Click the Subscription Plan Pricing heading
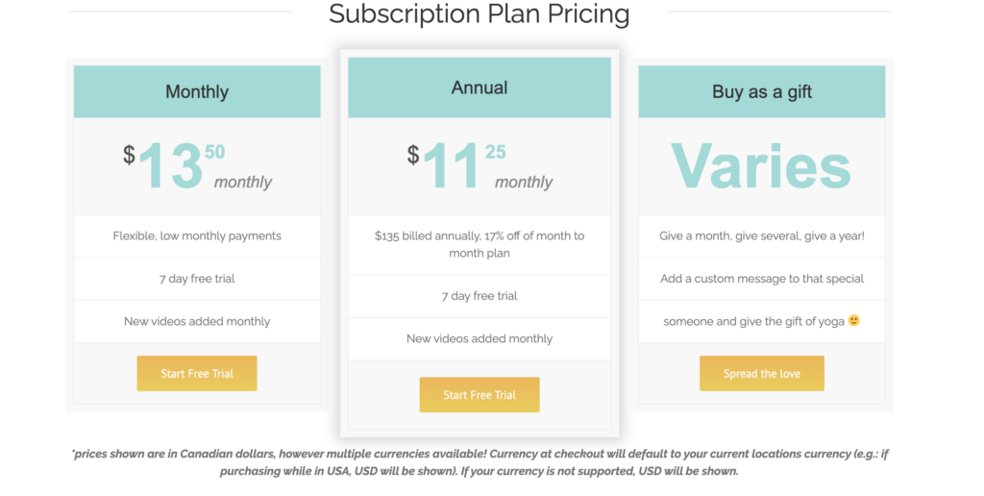This screenshot has height=496, width=984. 480,13
